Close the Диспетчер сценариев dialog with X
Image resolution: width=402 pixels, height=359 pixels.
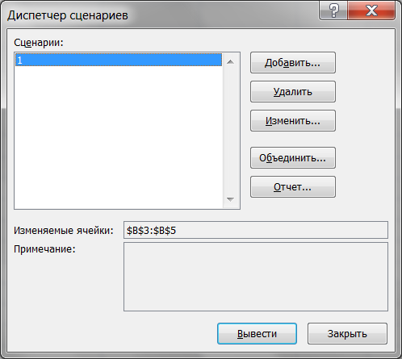[x=371, y=10]
